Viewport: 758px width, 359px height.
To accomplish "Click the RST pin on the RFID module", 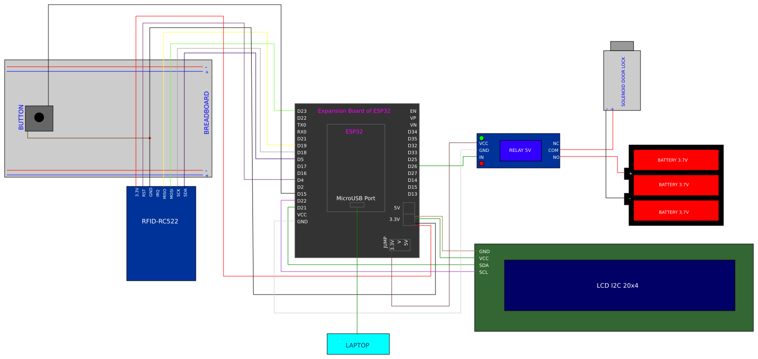I will pos(144,193).
